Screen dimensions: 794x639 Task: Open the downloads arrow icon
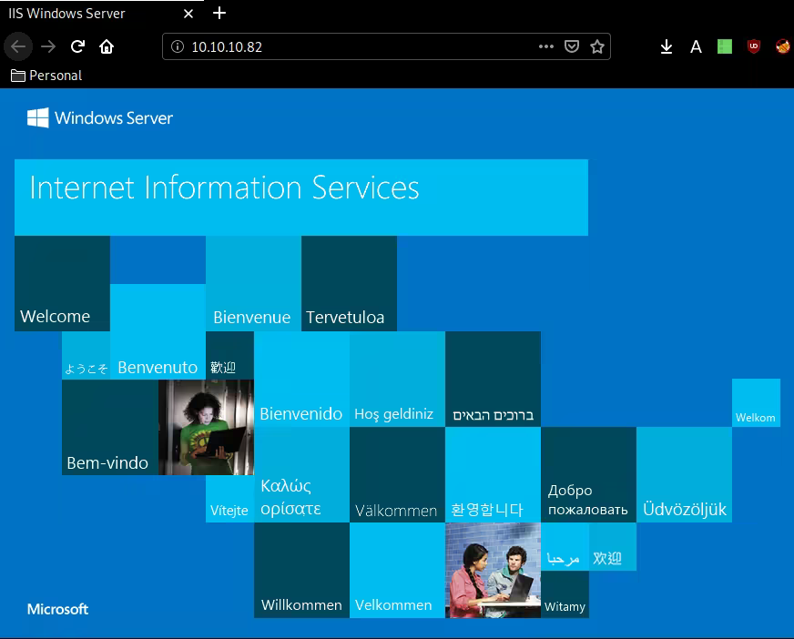[667, 46]
